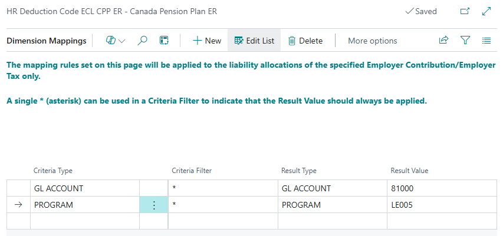Click the Criteria Filter column header
Image resolution: width=503 pixels, height=236 pixels.
(x=192, y=171)
